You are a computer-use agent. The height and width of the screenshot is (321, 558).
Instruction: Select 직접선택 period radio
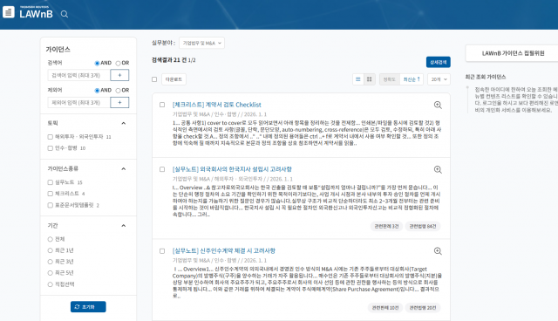51,284
